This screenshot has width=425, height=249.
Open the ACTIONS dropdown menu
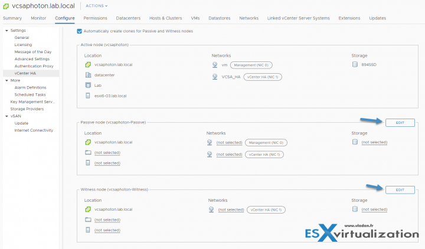point(96,6)
